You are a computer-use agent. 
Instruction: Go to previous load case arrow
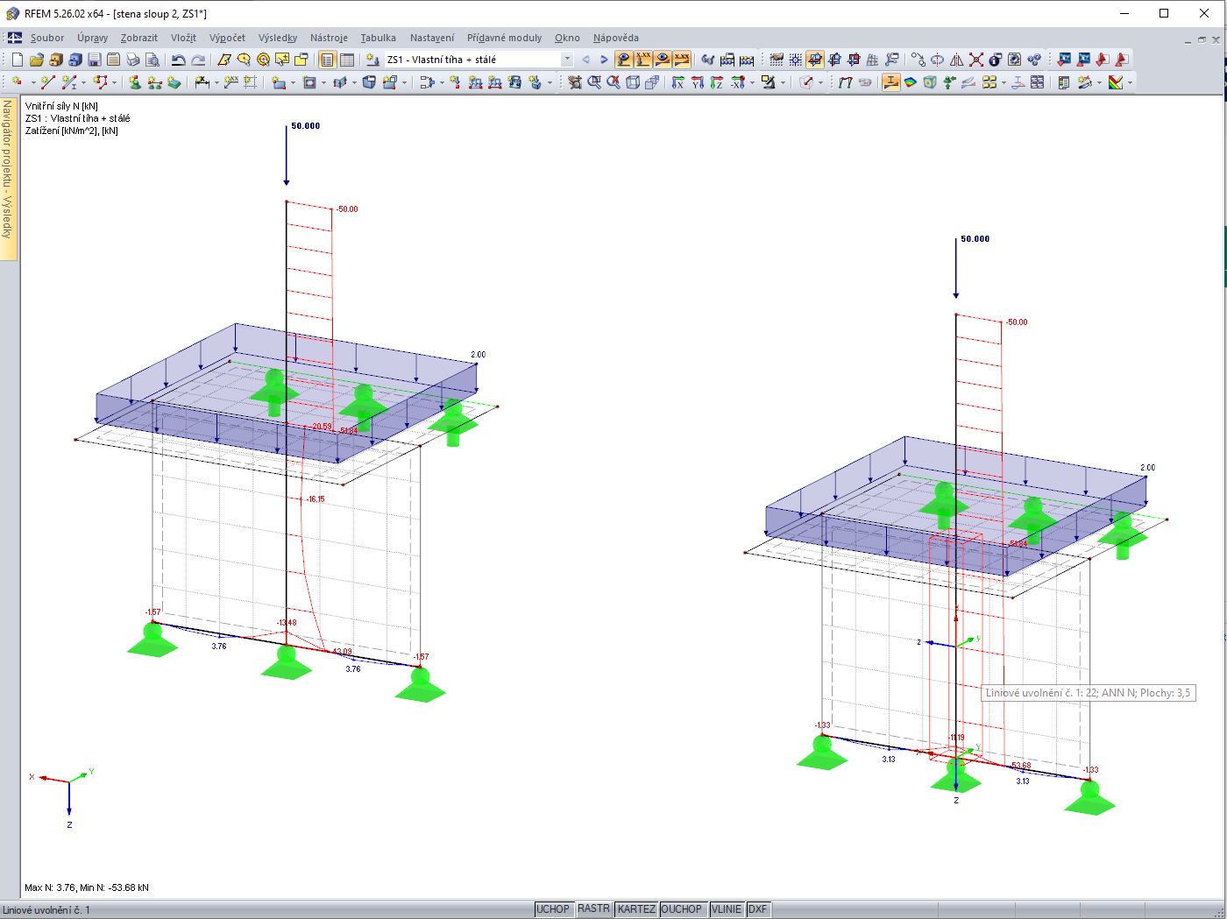(x=585, y=60)
